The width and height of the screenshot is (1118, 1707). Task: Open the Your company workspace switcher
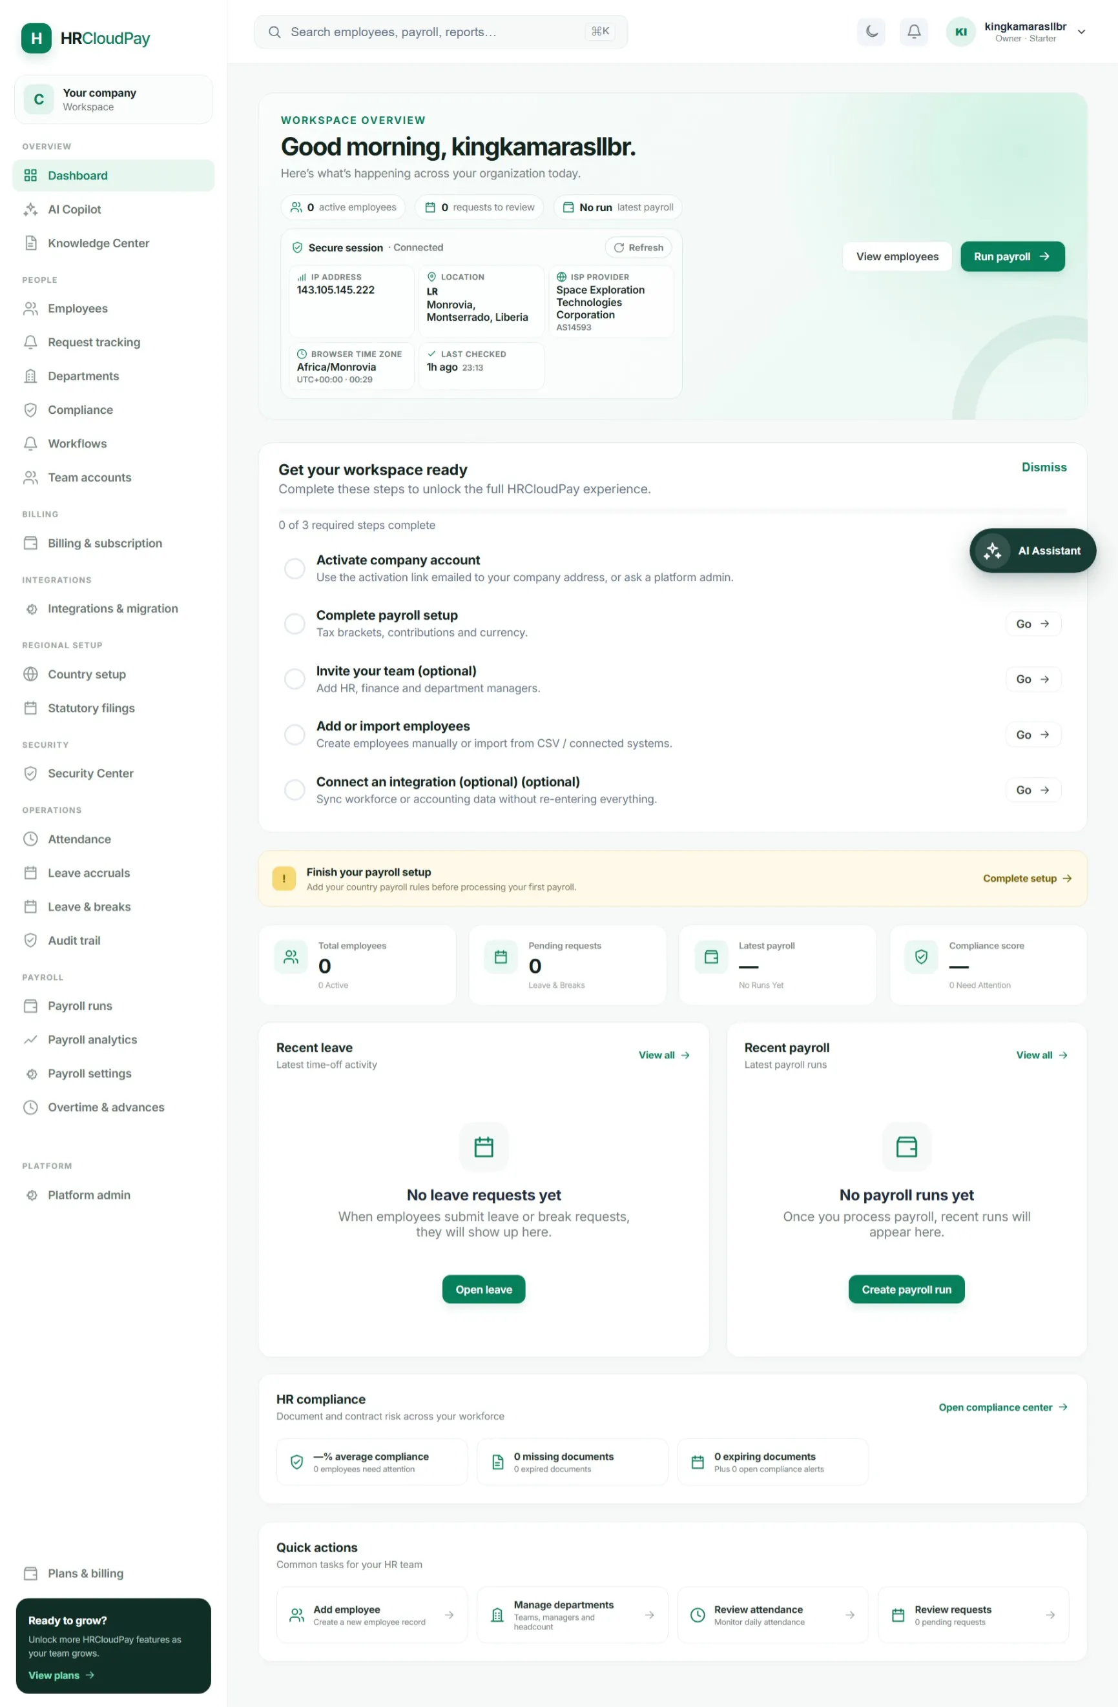coord(114,99)
